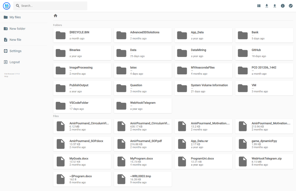The width and height of the screenshot is (296, 191).
Task: Create a New file from sidebar
Action: tap(15, 40)
